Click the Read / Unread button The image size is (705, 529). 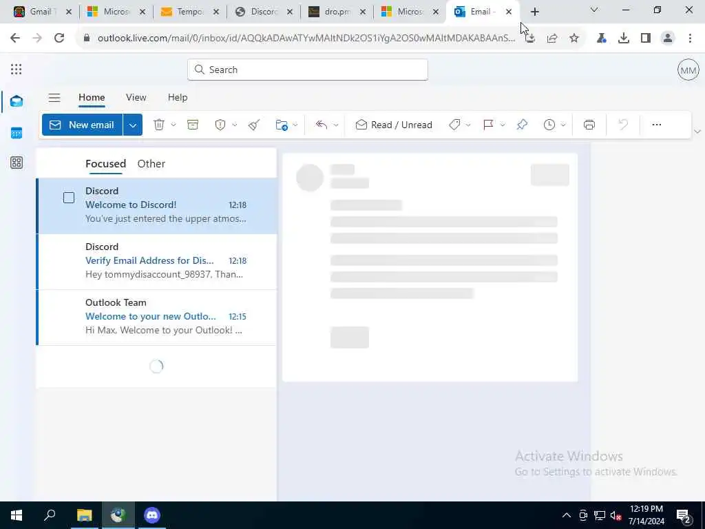(393, 125)
